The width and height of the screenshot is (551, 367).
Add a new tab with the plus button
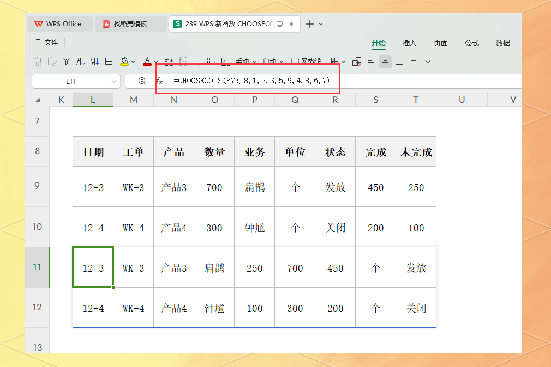(309, 24)
